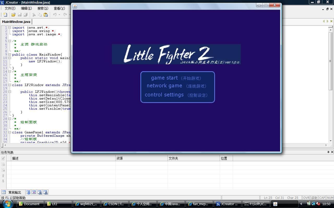Close the 任务列表 panel

(332, 152)
